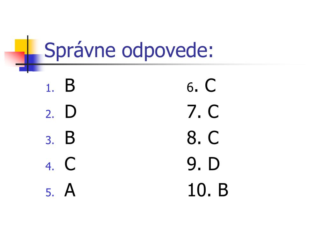Click answer letter D for item 2
The width and height of the screenshot is (326, 245).
pos(70,111)
